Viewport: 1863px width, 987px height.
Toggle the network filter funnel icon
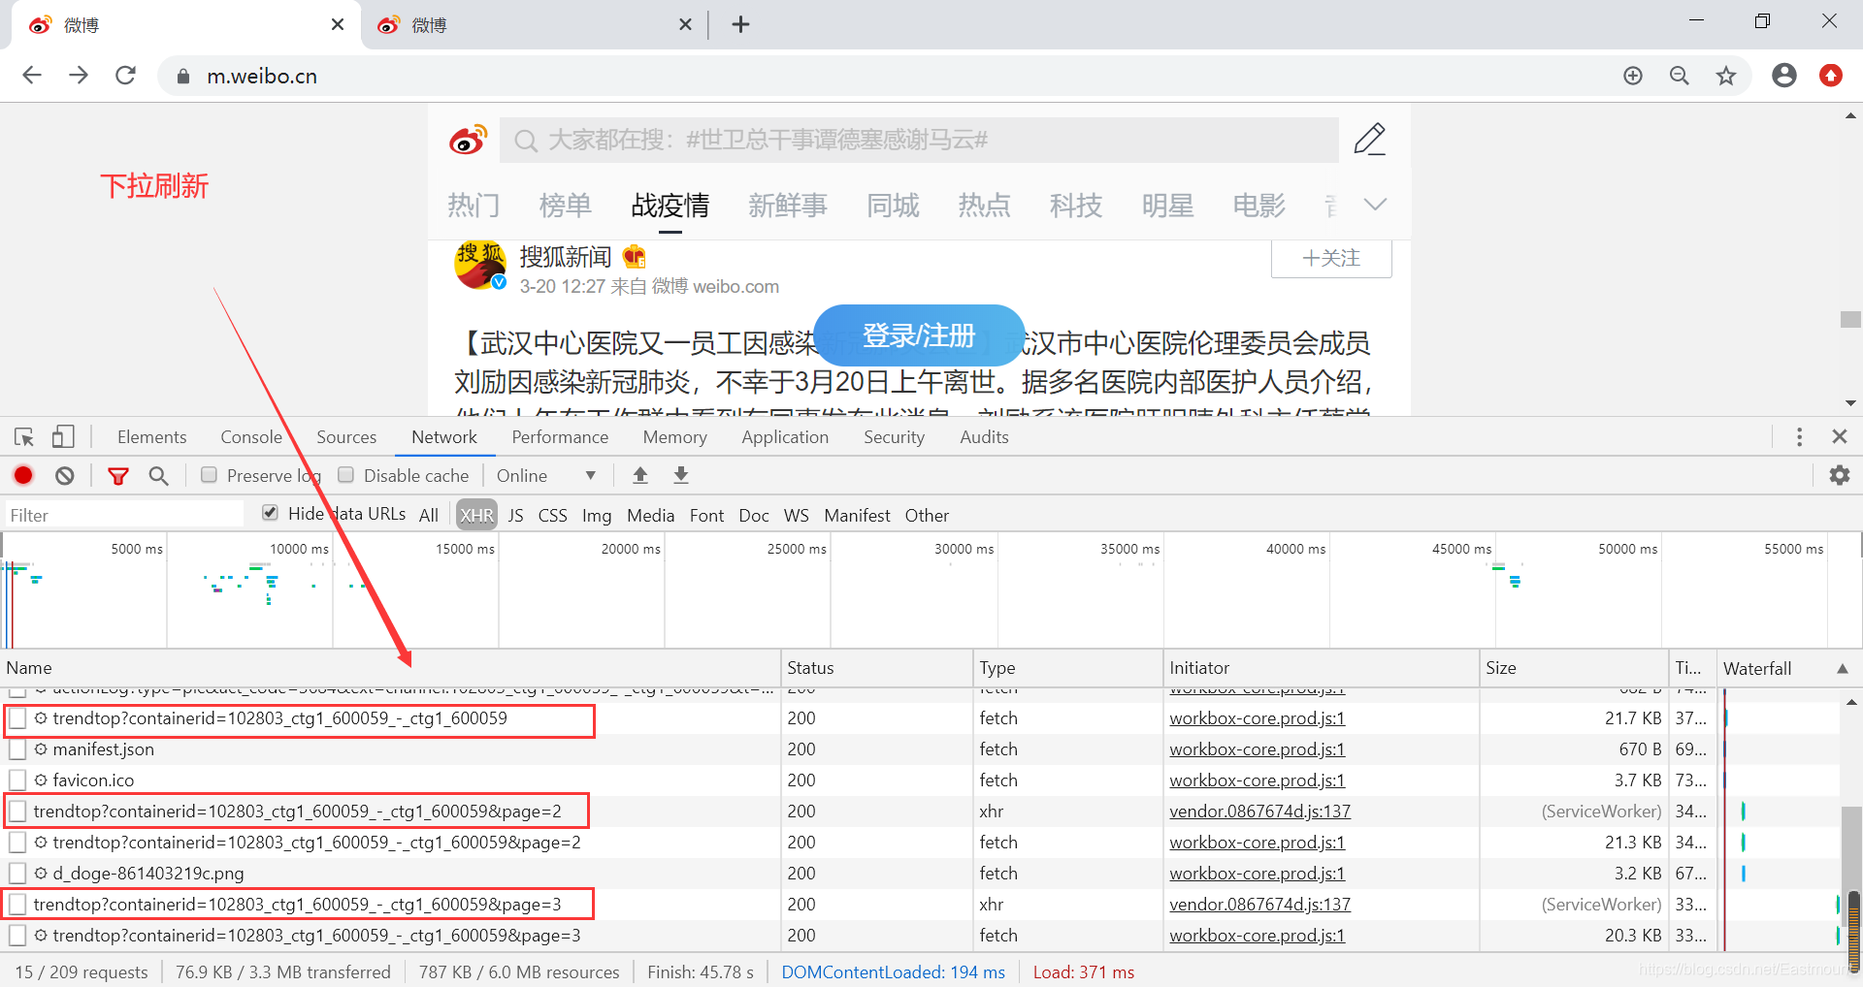click(x=118, y=475)
